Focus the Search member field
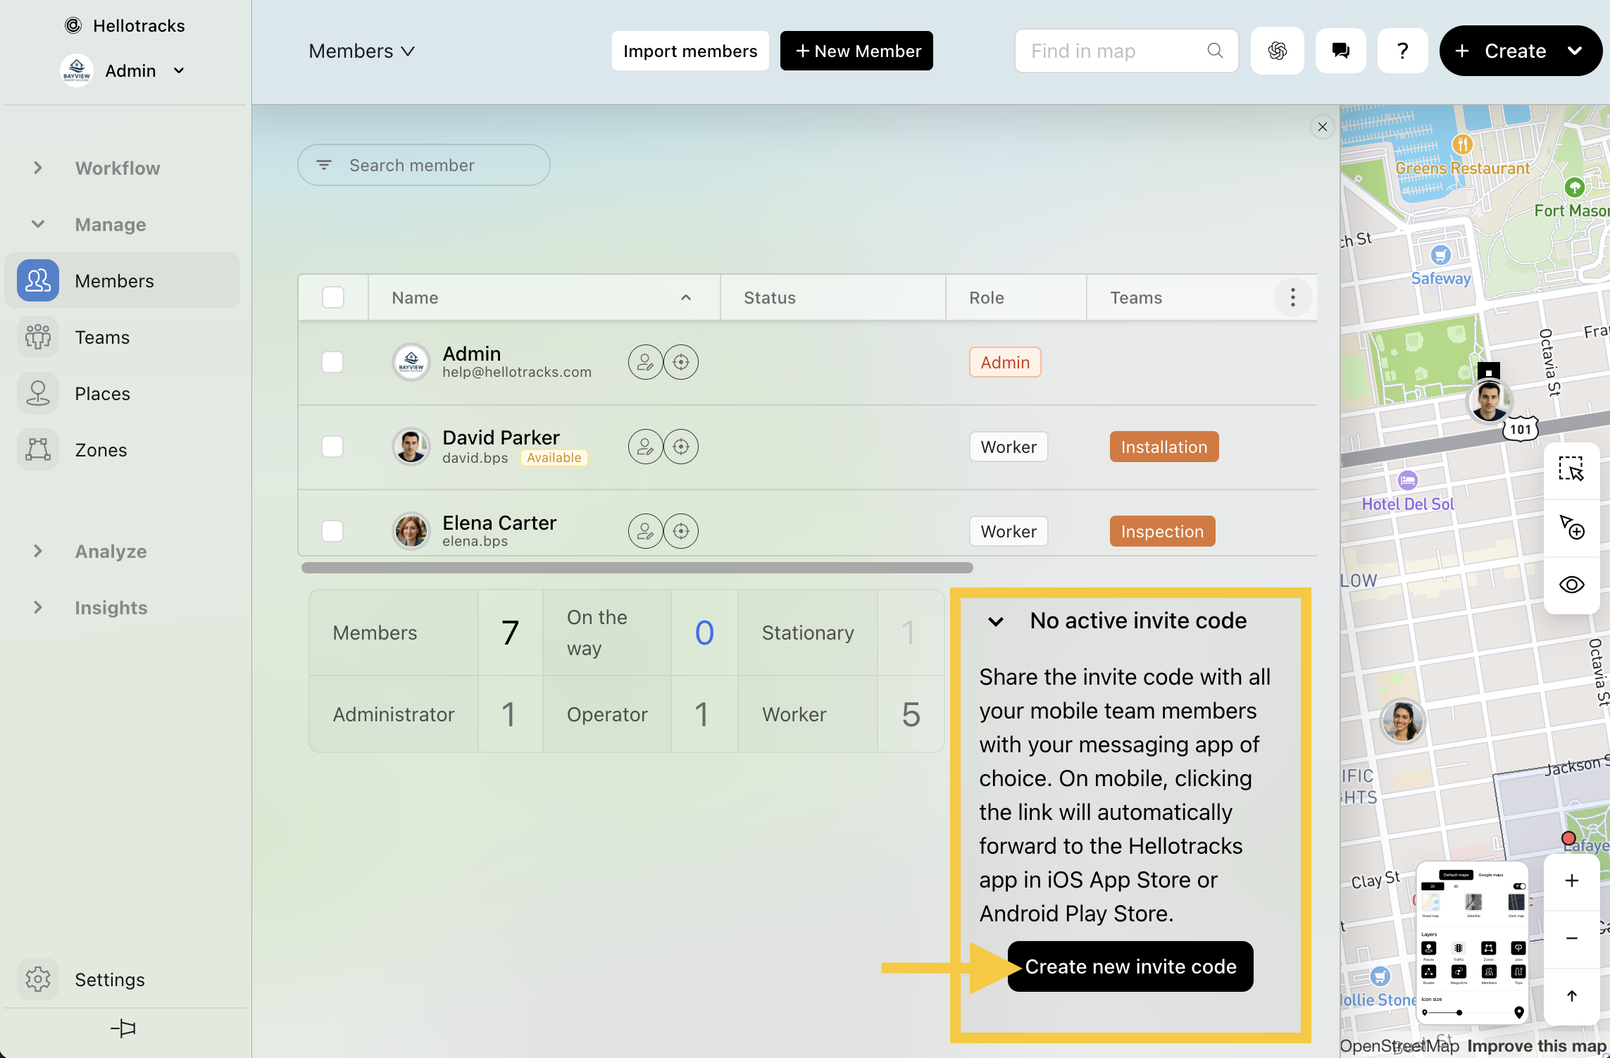1610x1058 pixels. [x=424, y=165]
